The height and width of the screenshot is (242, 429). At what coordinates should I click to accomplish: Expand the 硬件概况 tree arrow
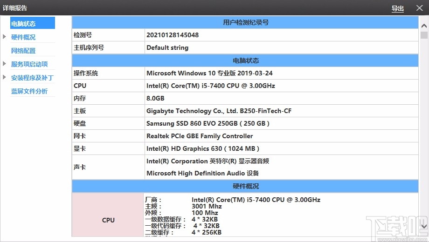point(4,37)
